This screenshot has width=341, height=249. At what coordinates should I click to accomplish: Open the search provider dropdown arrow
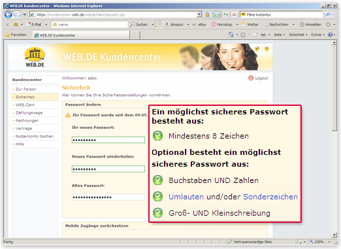pyautogui.click(x=333, y=14)
